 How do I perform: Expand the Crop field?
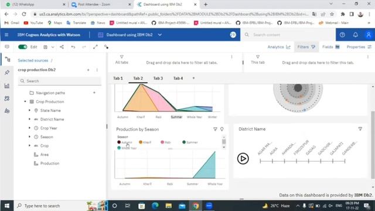coord(29,146)
